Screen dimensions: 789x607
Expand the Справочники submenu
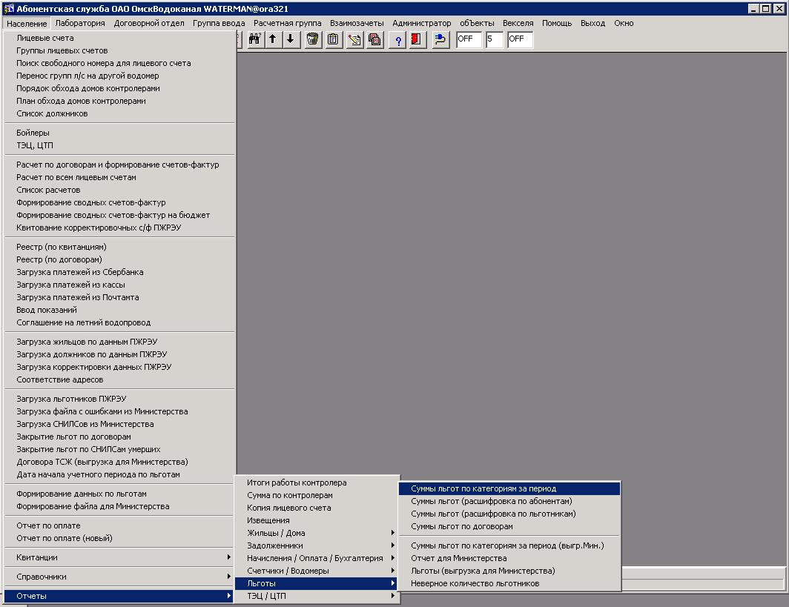[x=119, y=577]
